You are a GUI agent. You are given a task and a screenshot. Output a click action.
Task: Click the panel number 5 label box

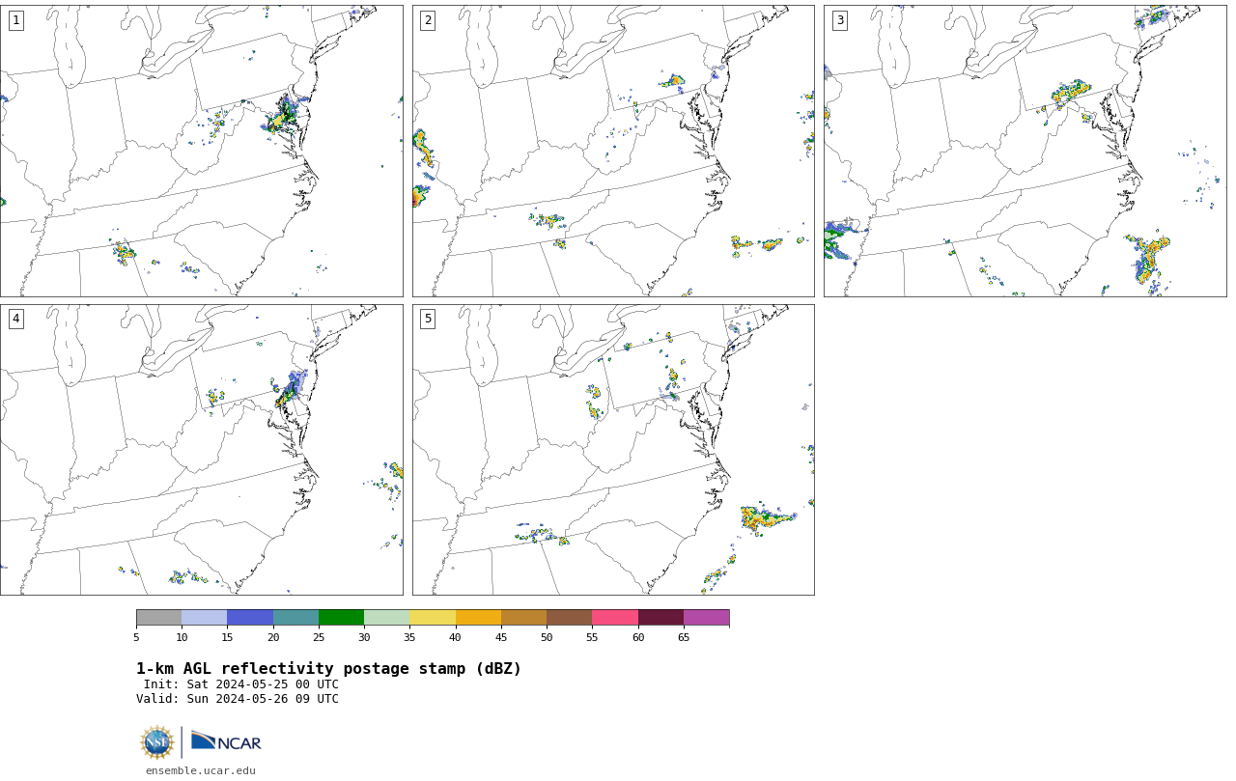point(428,319)
